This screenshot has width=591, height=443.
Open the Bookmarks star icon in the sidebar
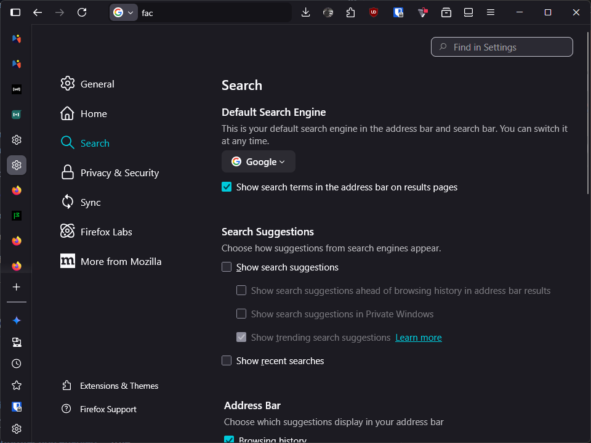coord(17,385)
